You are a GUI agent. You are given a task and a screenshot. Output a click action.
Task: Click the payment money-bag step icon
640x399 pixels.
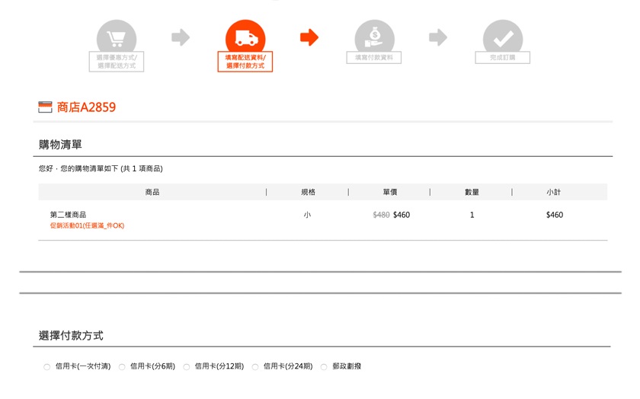[x=374, y=37]
